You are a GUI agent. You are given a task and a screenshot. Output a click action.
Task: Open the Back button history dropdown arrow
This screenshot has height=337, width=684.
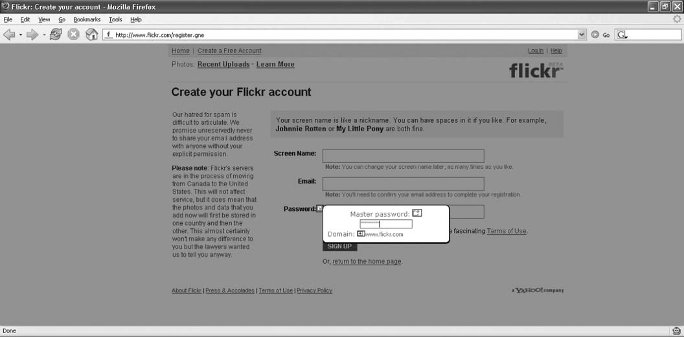click(21, 36)
